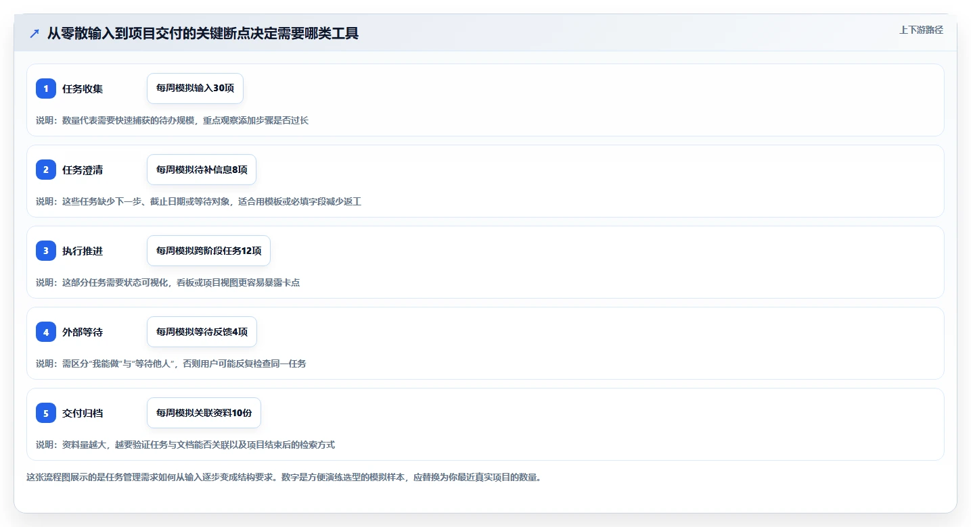Click the description about 添加步骤是否过长
Image resolution: width=971 pixels, height=527 pixels.
172,120
